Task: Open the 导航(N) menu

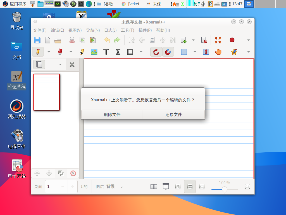Action: click(x=93, y=30)
